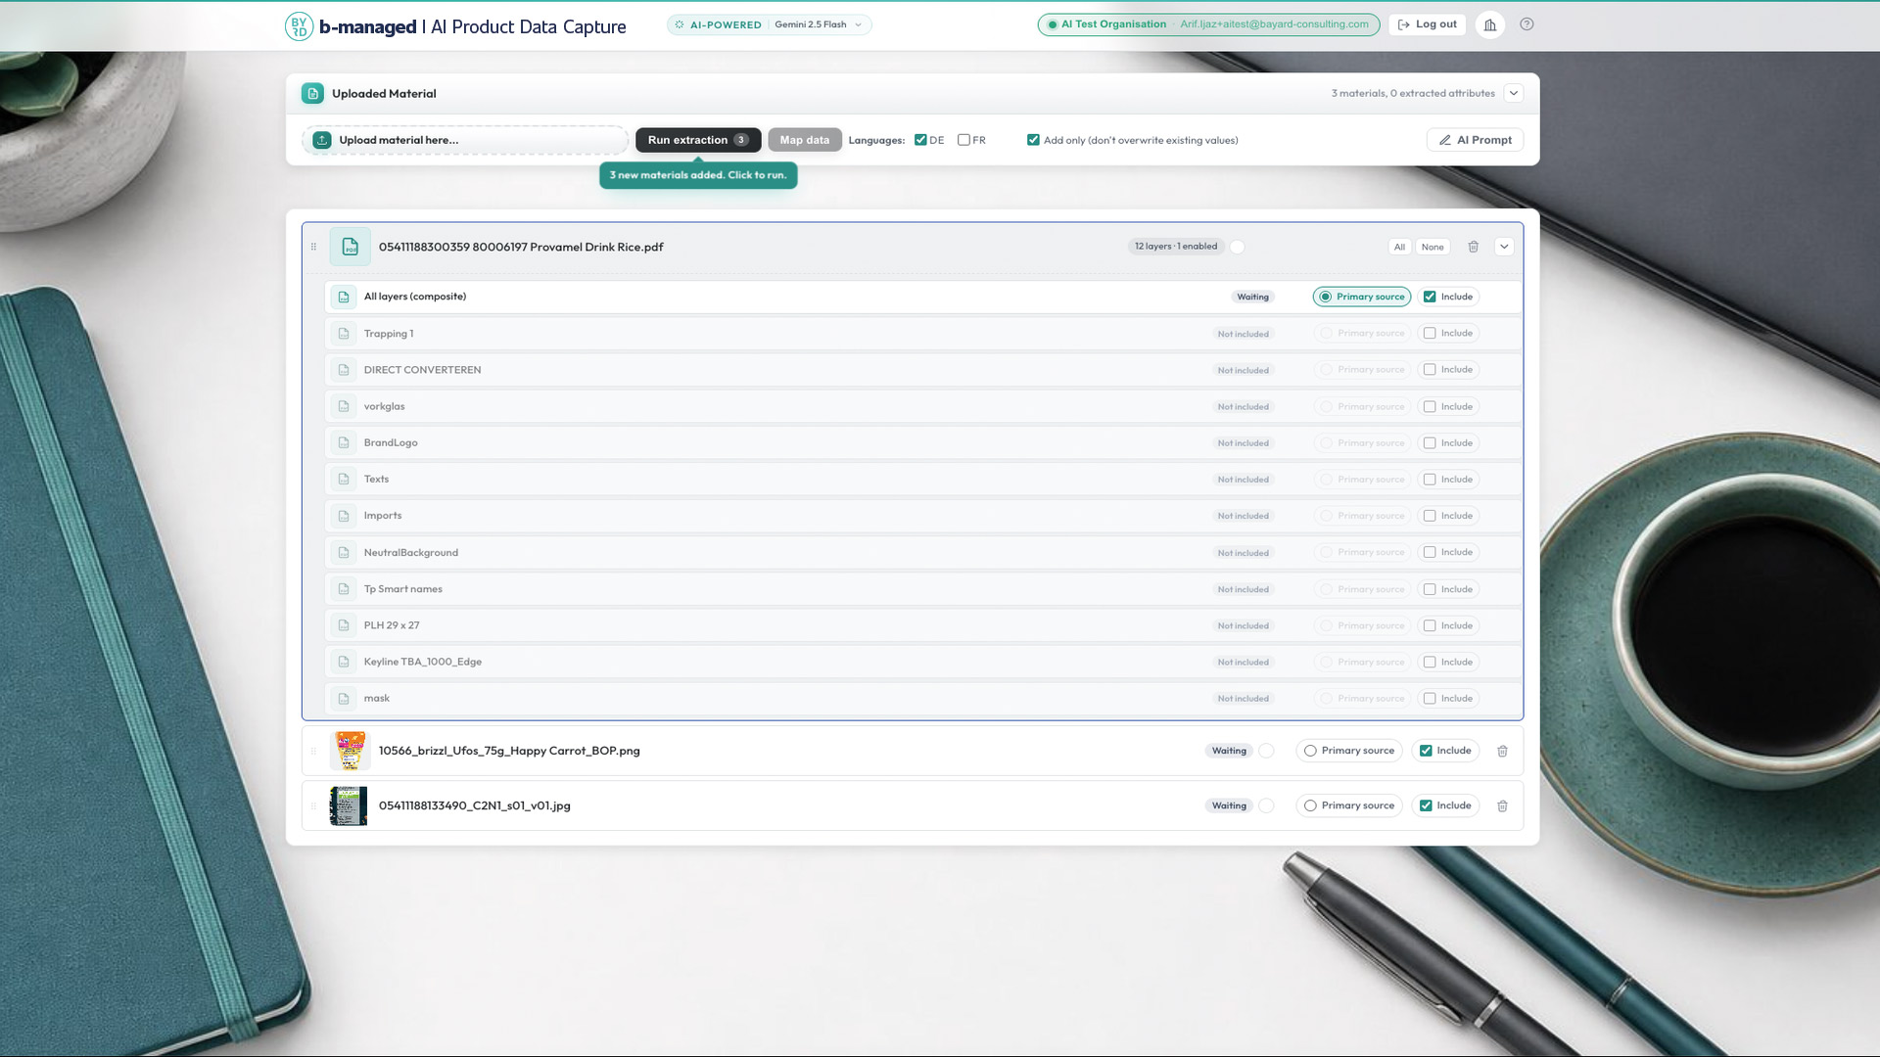The height and width of the screenshot is (1057, 1880).
Task: Click the Uploaded Material document icon
Action: (312, 94)
